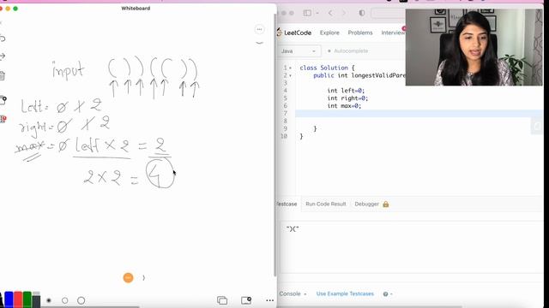
Task: Choose the smallest pen thickness dot
Action: (49, 300)
